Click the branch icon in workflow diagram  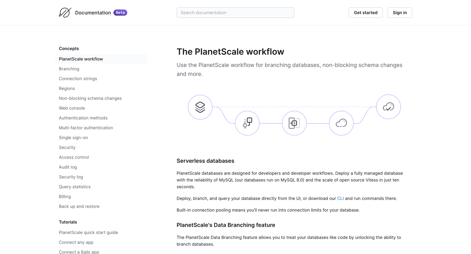247,123
